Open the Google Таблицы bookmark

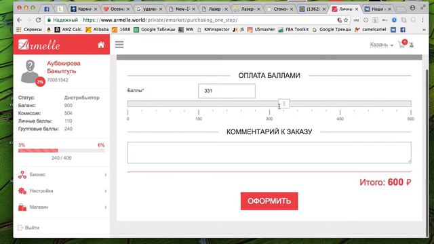tap(154, 29)
